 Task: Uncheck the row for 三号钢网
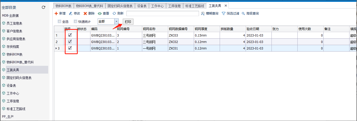point(70,35)
